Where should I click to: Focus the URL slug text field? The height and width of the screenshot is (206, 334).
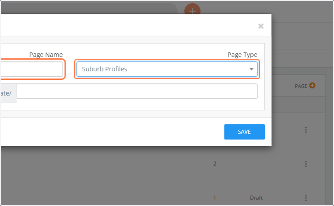(137, 91)
